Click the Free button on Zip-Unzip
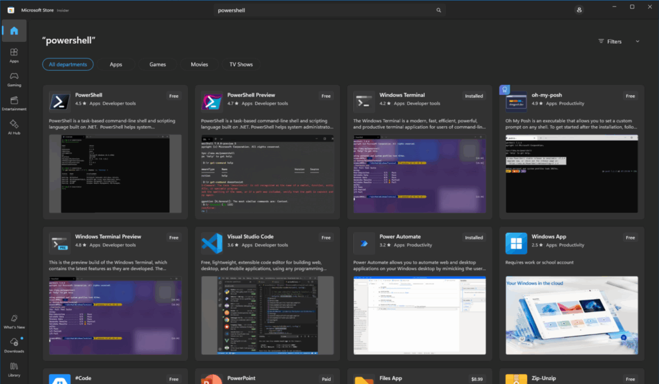The width and height of the screenshot is (659, 384). pos(630,379)
